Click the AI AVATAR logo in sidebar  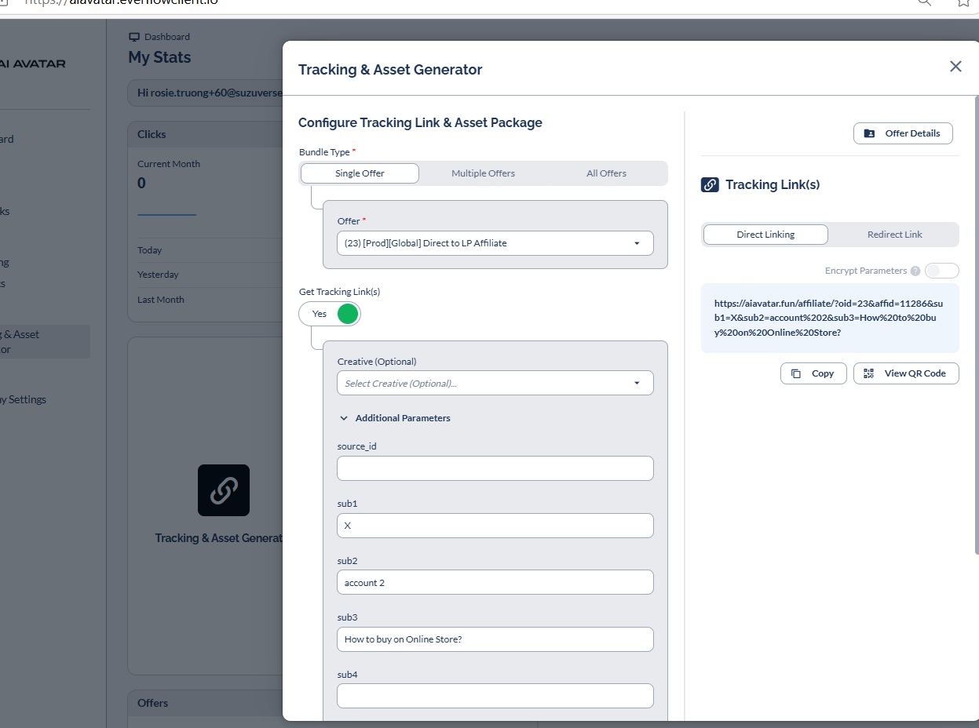tap(33, 64)
